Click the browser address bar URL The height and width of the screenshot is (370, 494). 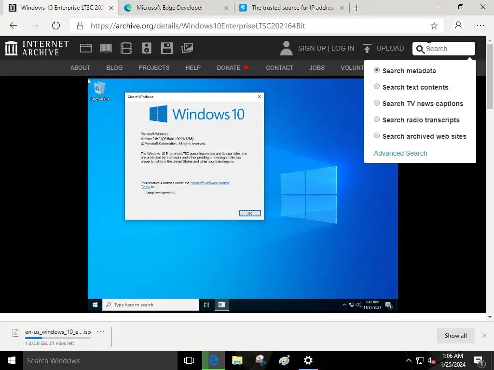click(198, 26)
